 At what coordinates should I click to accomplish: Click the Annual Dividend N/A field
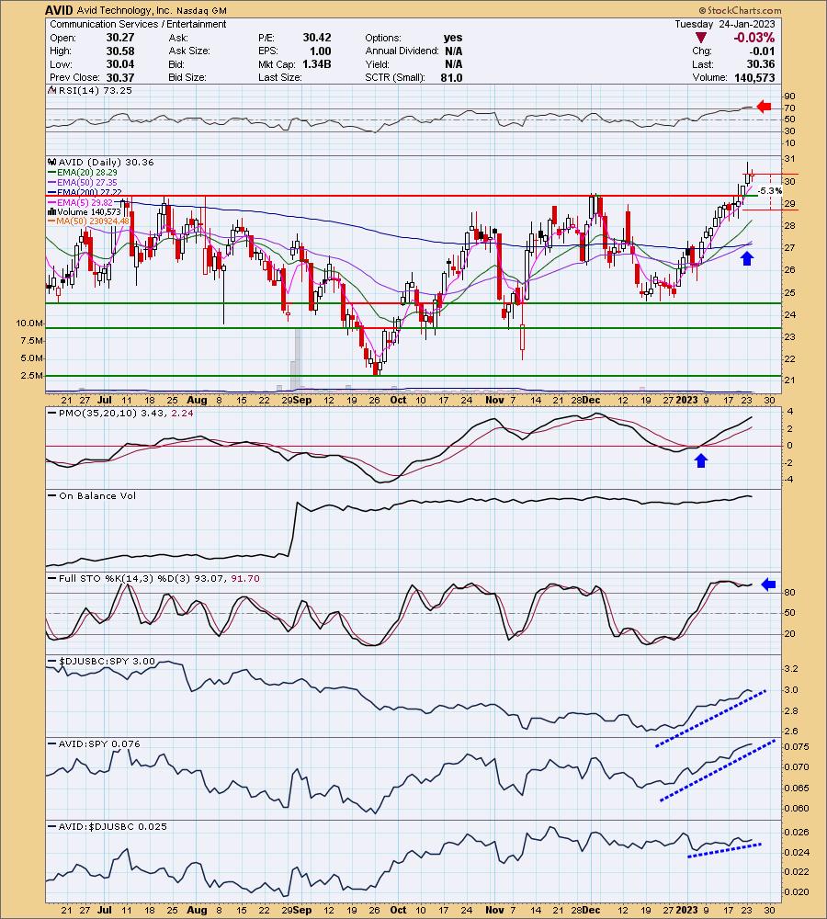click(413, 51)
